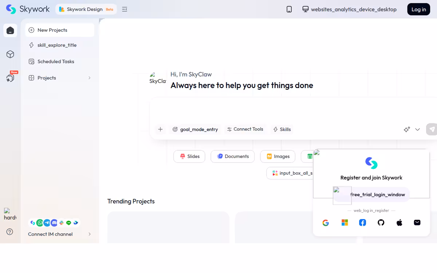Switch to the mobile device view icon
The width and height of the screenshot is (437, 273).
point(289,9)
